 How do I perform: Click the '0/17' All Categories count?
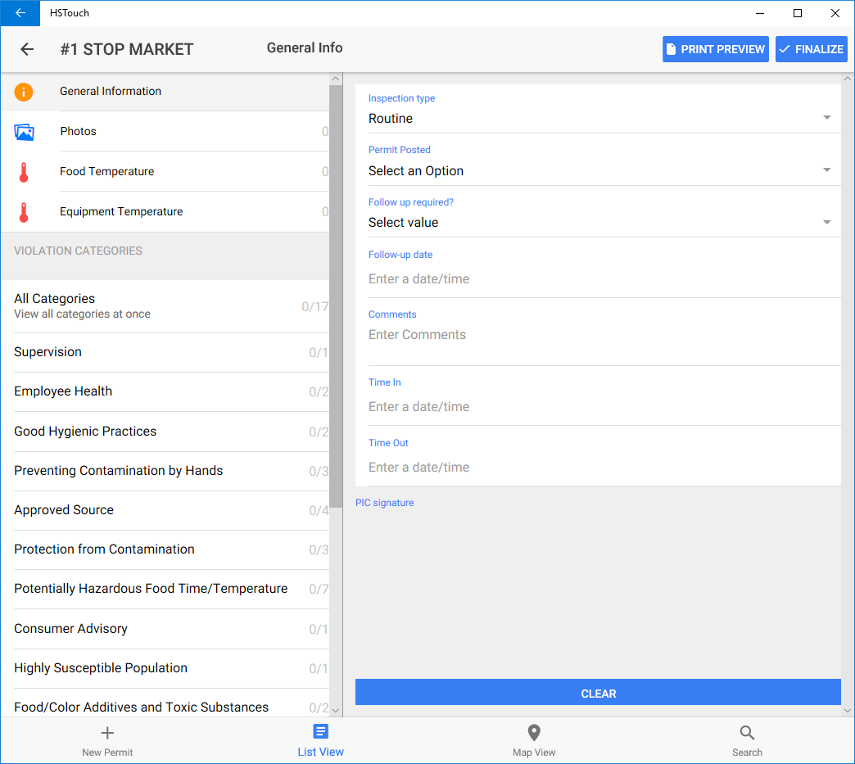315,307
